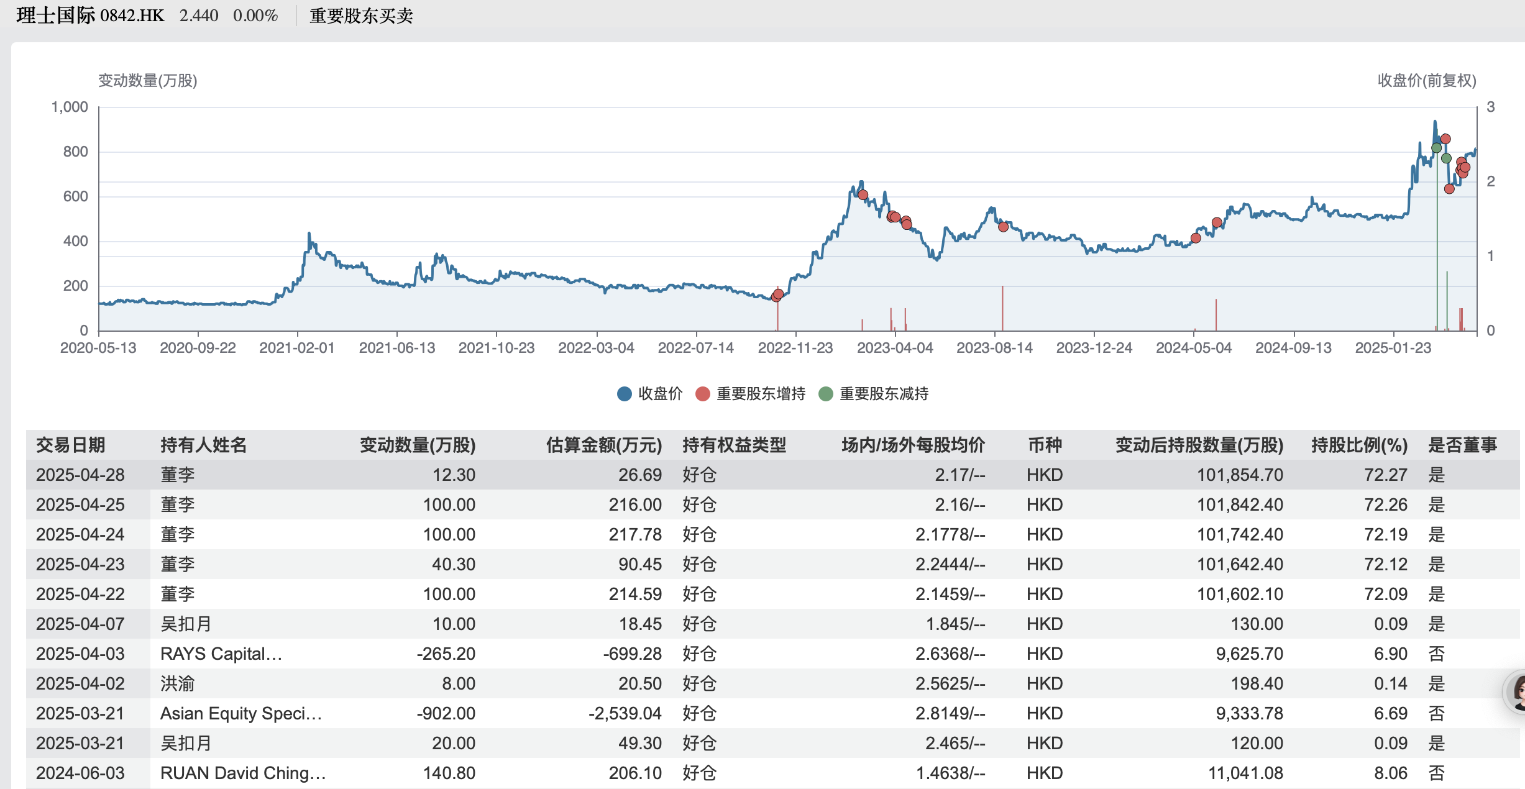Toggle 重要股东增持 legend series

[760, 394]
